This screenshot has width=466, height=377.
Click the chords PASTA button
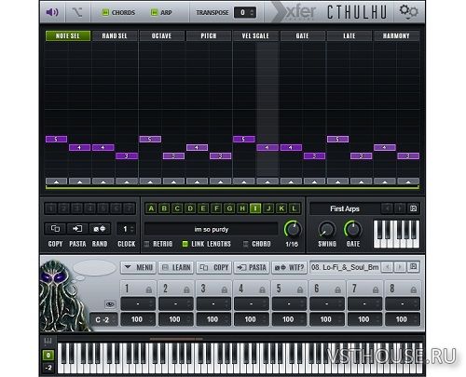coord(252,267)
